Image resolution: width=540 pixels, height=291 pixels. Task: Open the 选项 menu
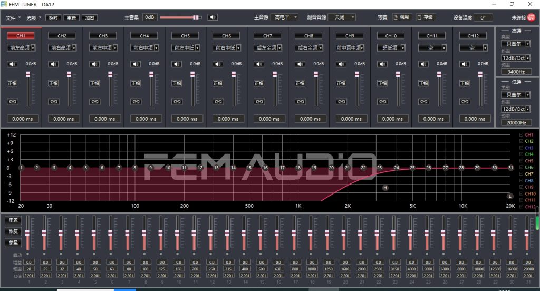click(x=33, y=17)
